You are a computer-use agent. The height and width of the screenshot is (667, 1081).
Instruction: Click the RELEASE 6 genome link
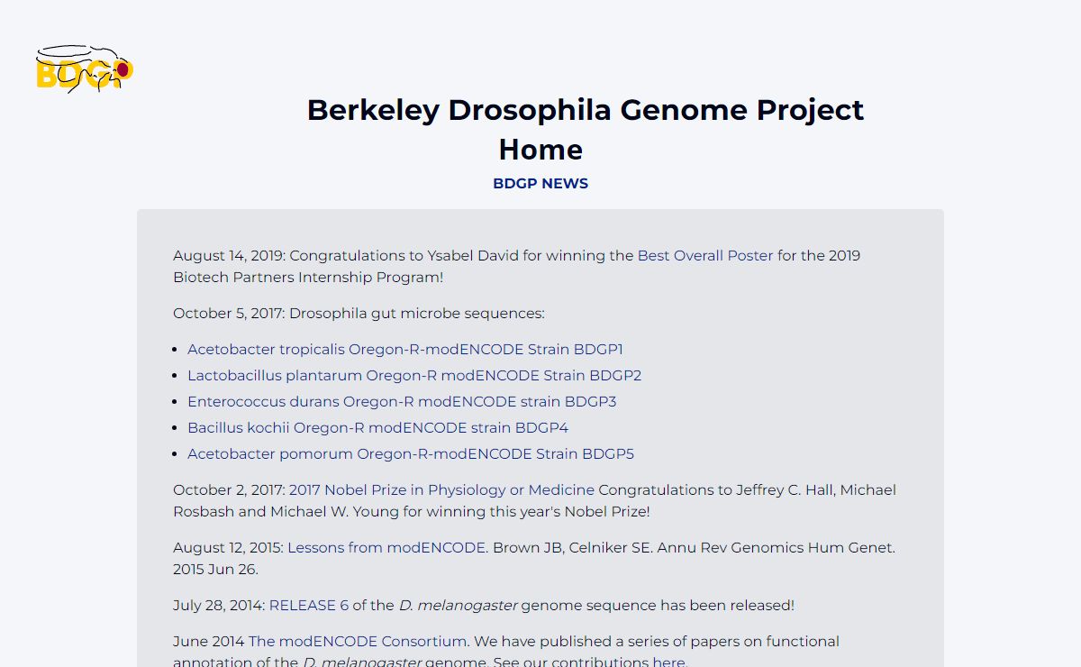pyautogui.click(x=309, y=606)
